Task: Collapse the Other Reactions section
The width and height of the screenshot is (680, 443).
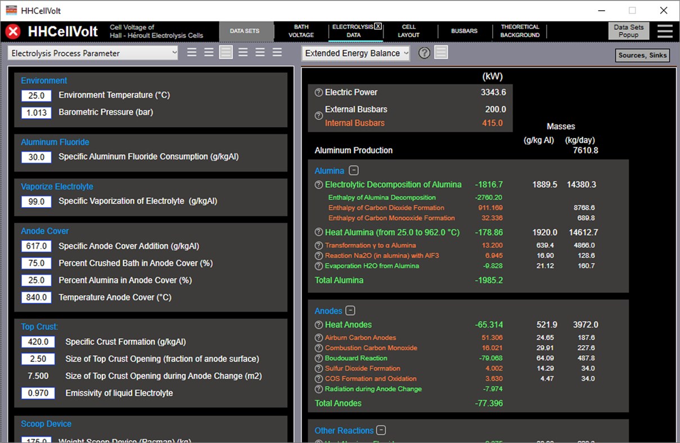Action: [x=381, y=430]
